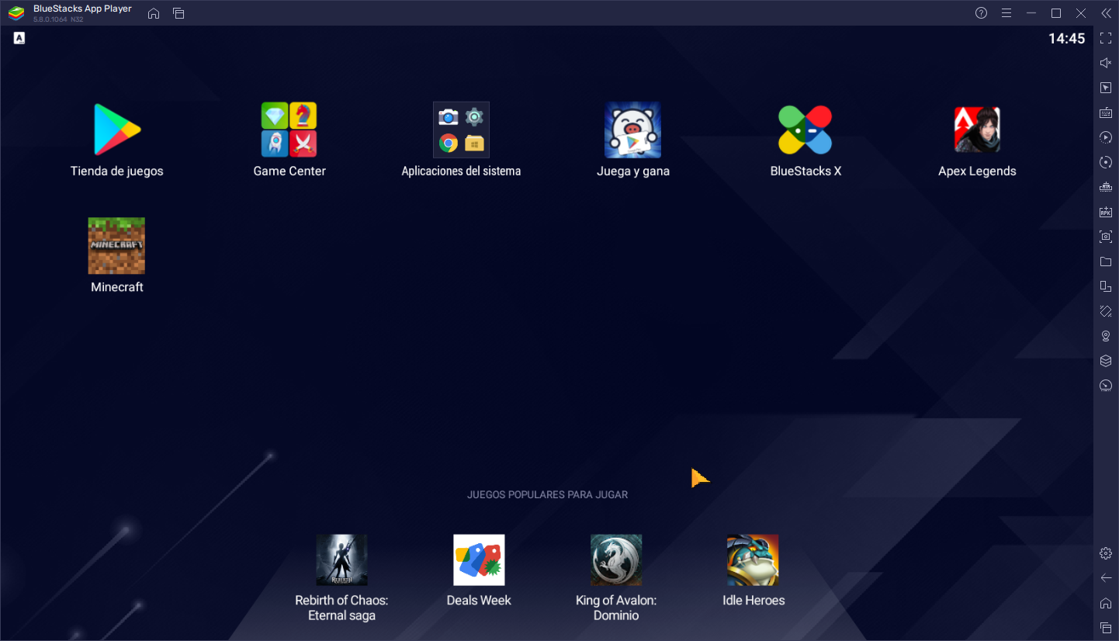Open Aplicaciones del sistema folder
1119x641 pixels.
461,130
